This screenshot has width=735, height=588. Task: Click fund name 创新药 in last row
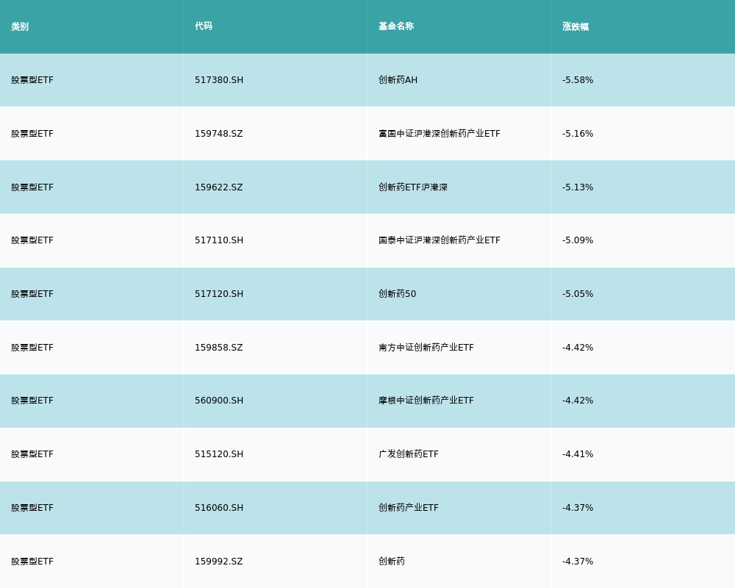392,562
